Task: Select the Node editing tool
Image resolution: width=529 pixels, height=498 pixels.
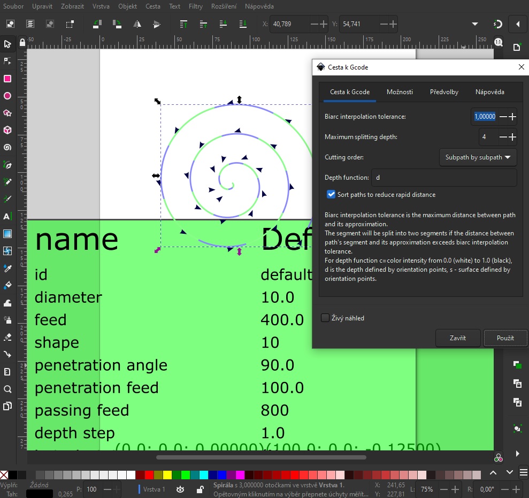Action: 7,61
